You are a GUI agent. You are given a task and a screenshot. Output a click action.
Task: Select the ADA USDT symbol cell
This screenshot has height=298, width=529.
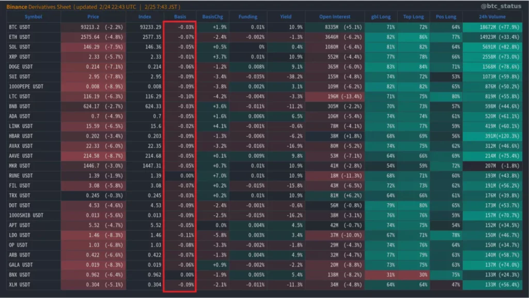pyautogui.click(x=34, y=116)
